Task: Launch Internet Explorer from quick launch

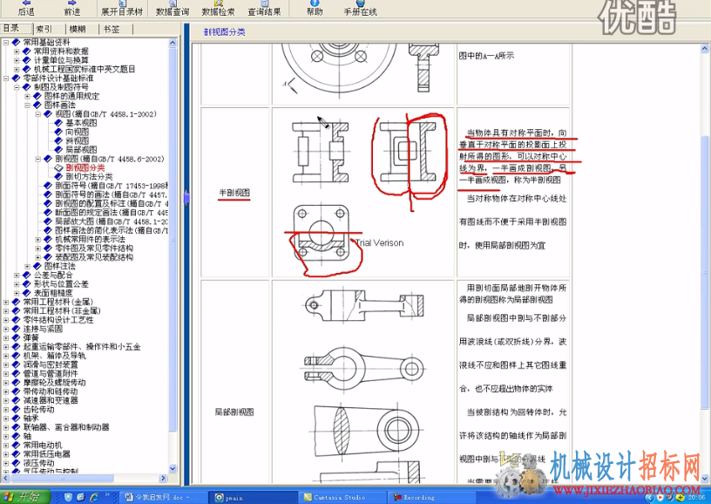Action: [x=94, y=497]
